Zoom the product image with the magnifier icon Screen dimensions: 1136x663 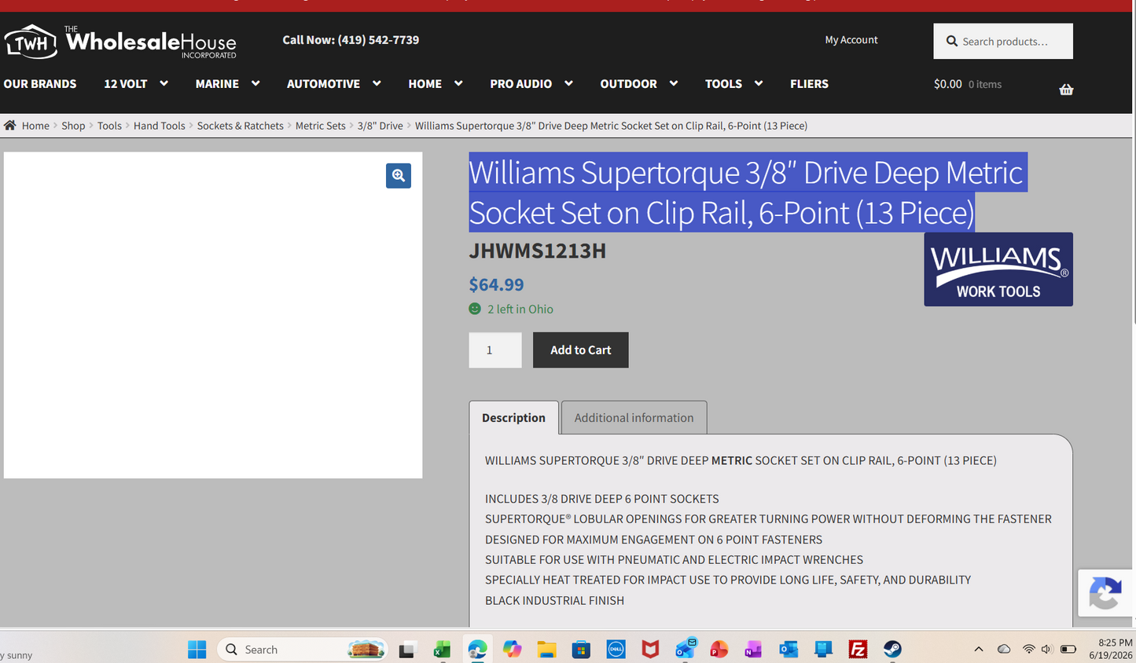tap(399, 175)
